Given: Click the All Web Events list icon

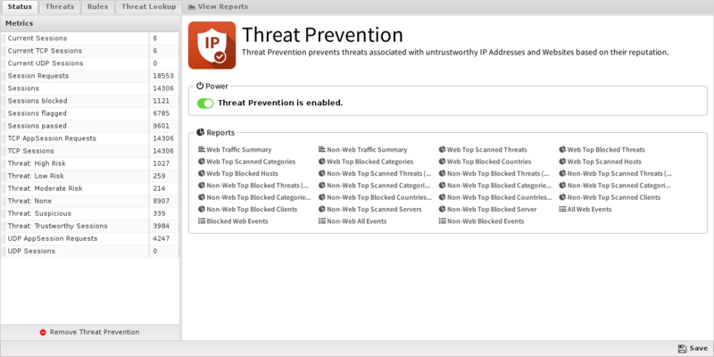Looking at the screenshot, I should tap(563, 210).
